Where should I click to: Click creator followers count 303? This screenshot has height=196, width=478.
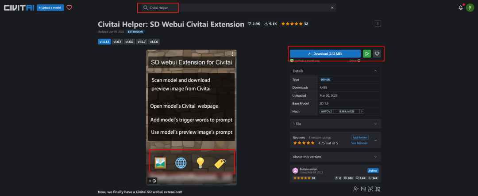point(348,178)
